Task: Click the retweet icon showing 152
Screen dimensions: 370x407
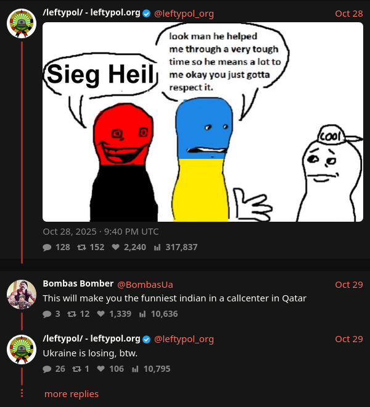Action: click(81, 248)
